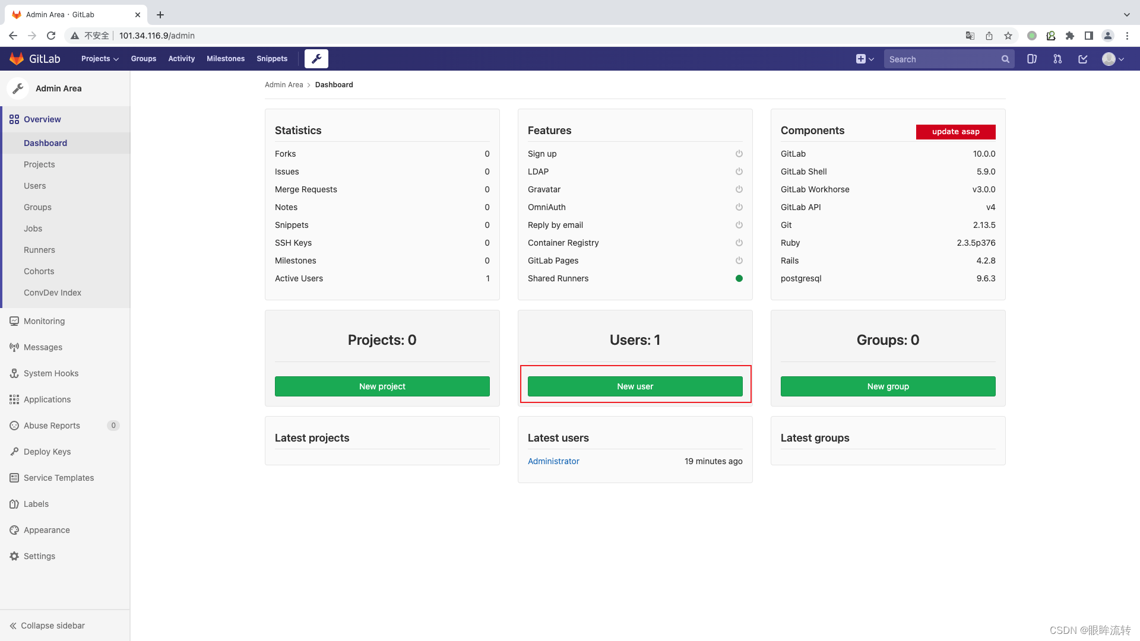Open the Administrator user link

click(553, 461)
